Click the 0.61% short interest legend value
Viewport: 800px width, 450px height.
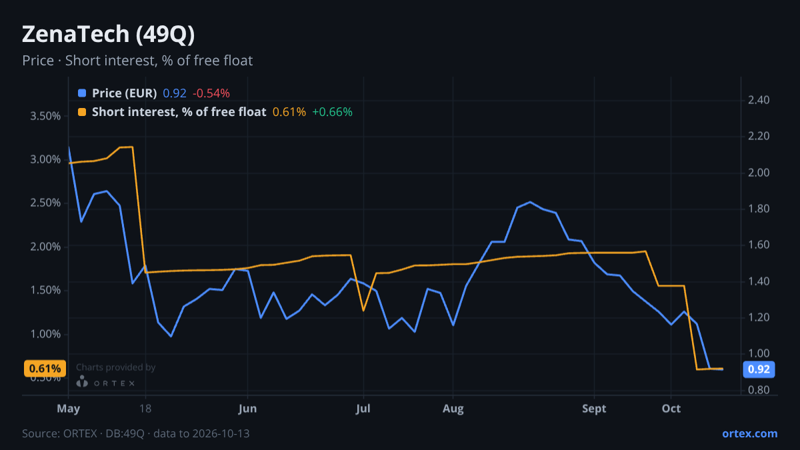289,112
